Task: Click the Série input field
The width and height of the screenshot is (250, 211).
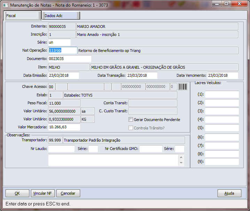Action: pos(60,42)
